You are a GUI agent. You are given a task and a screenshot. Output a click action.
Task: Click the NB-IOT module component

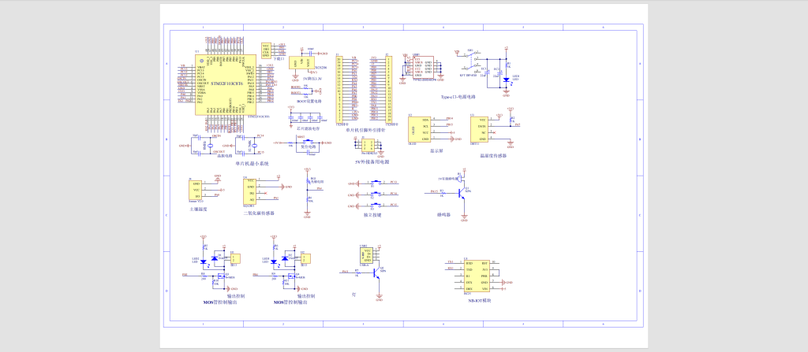[480, 276]
